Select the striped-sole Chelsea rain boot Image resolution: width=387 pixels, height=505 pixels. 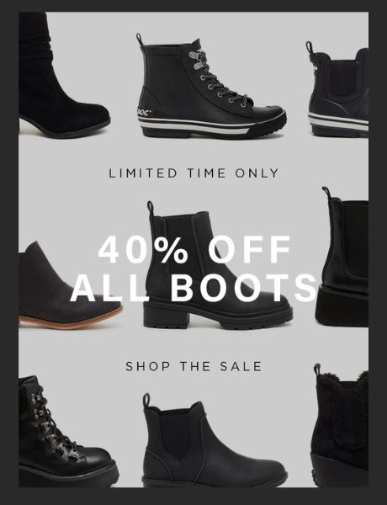tap(338, 89)
